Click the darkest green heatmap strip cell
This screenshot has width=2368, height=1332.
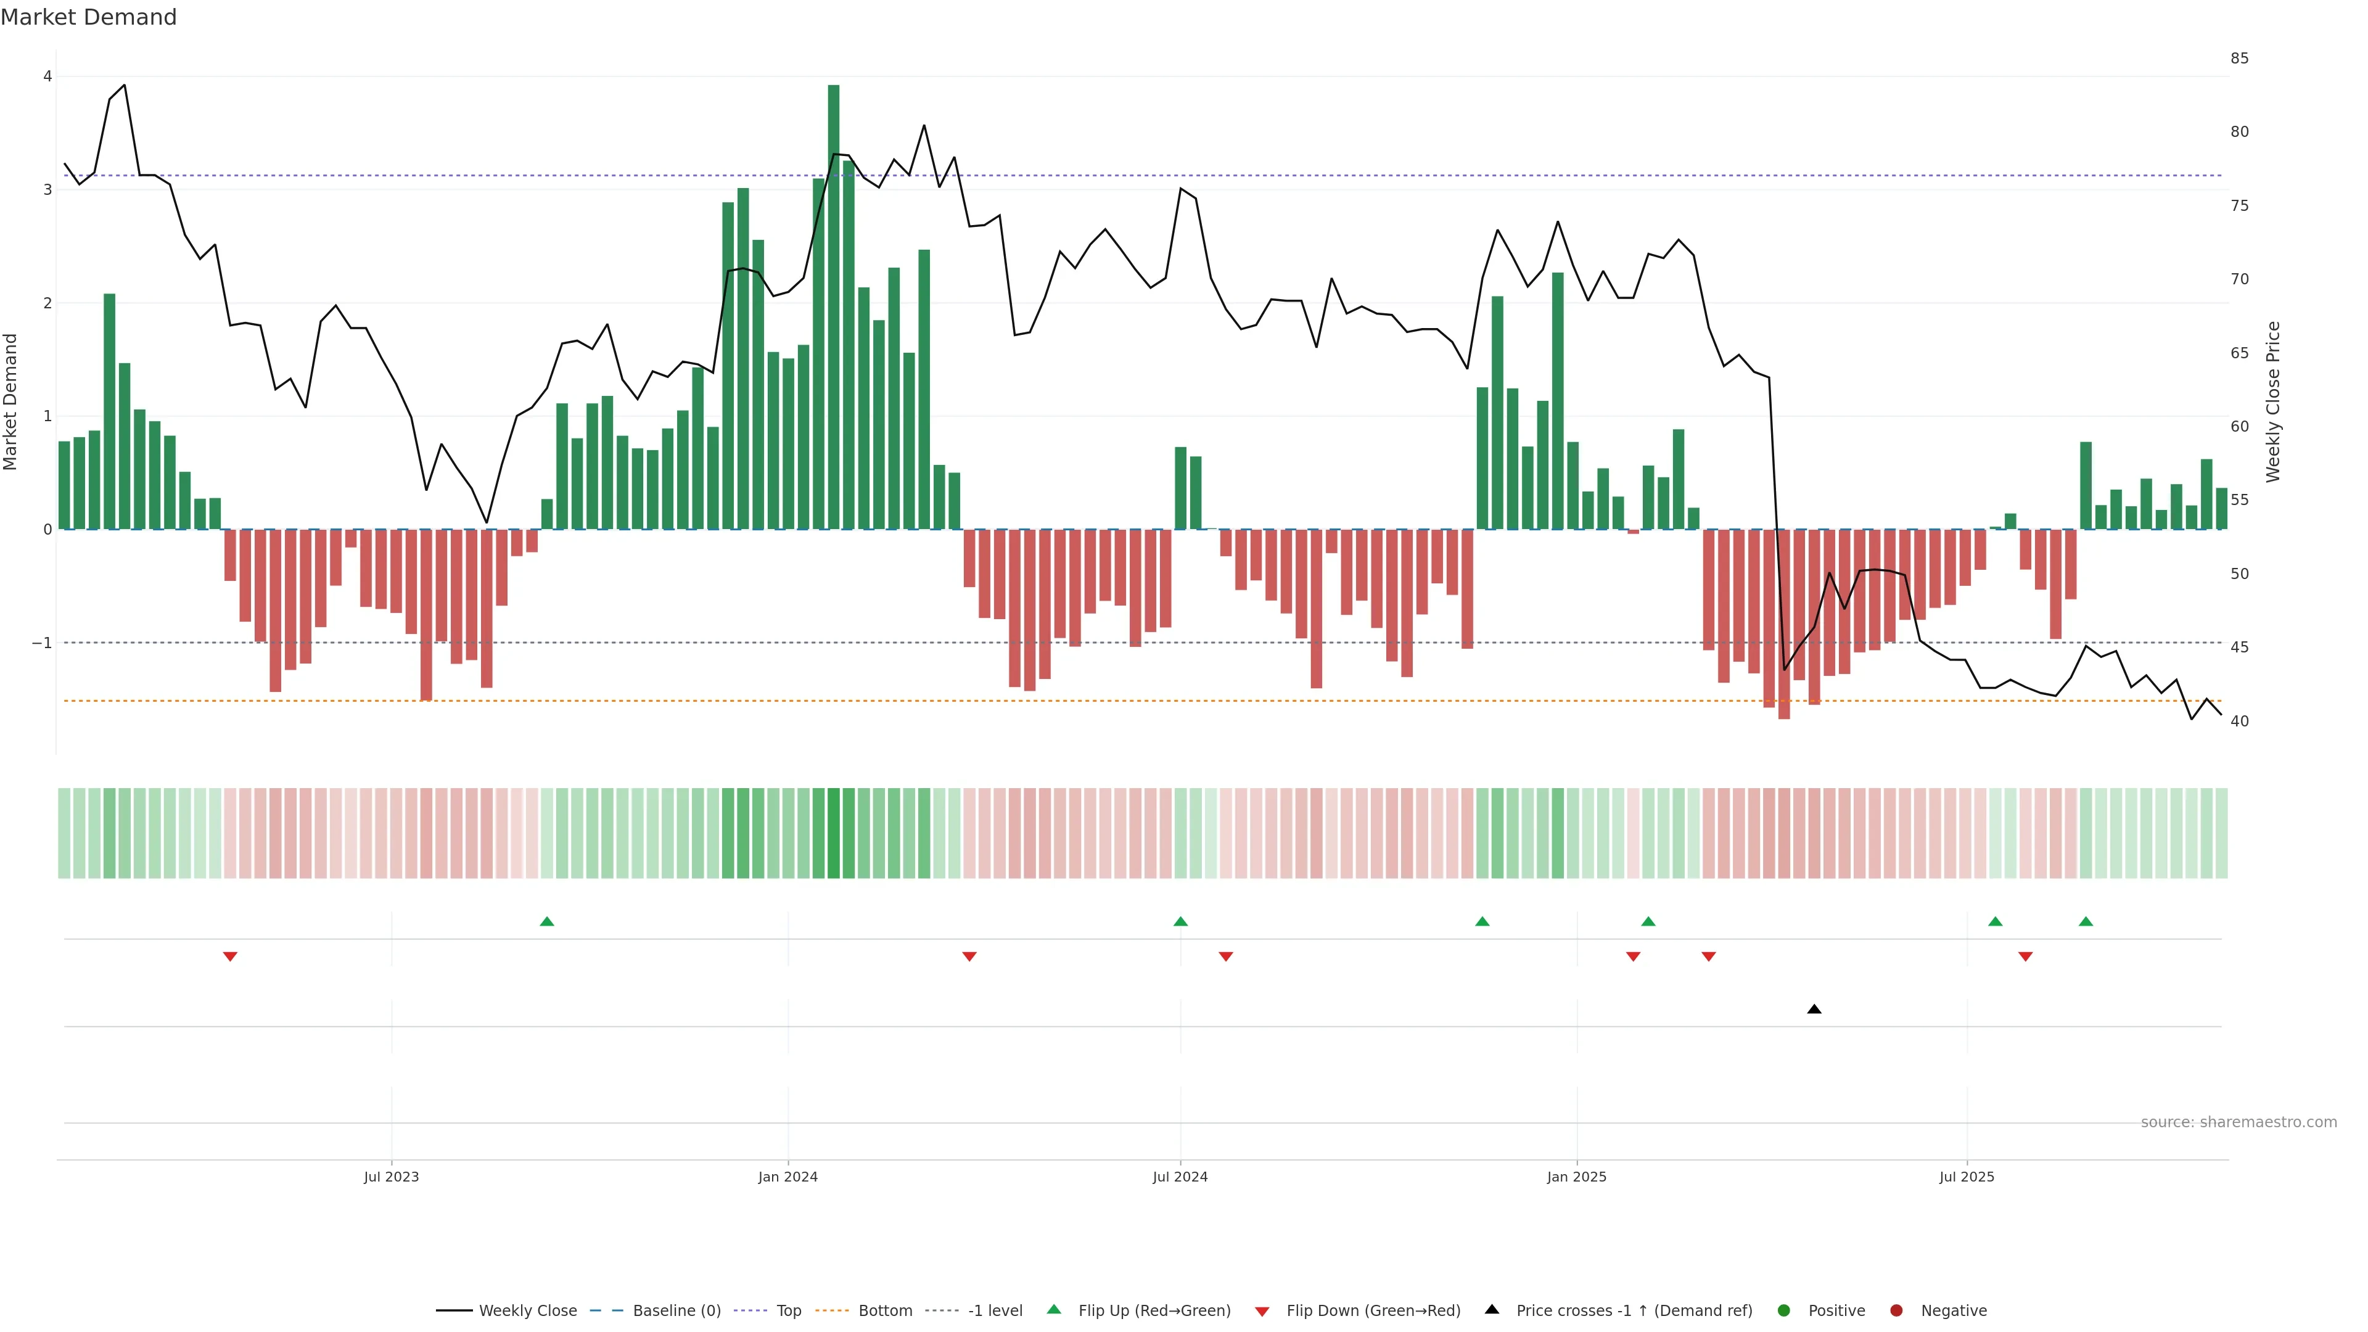(834, 833)
